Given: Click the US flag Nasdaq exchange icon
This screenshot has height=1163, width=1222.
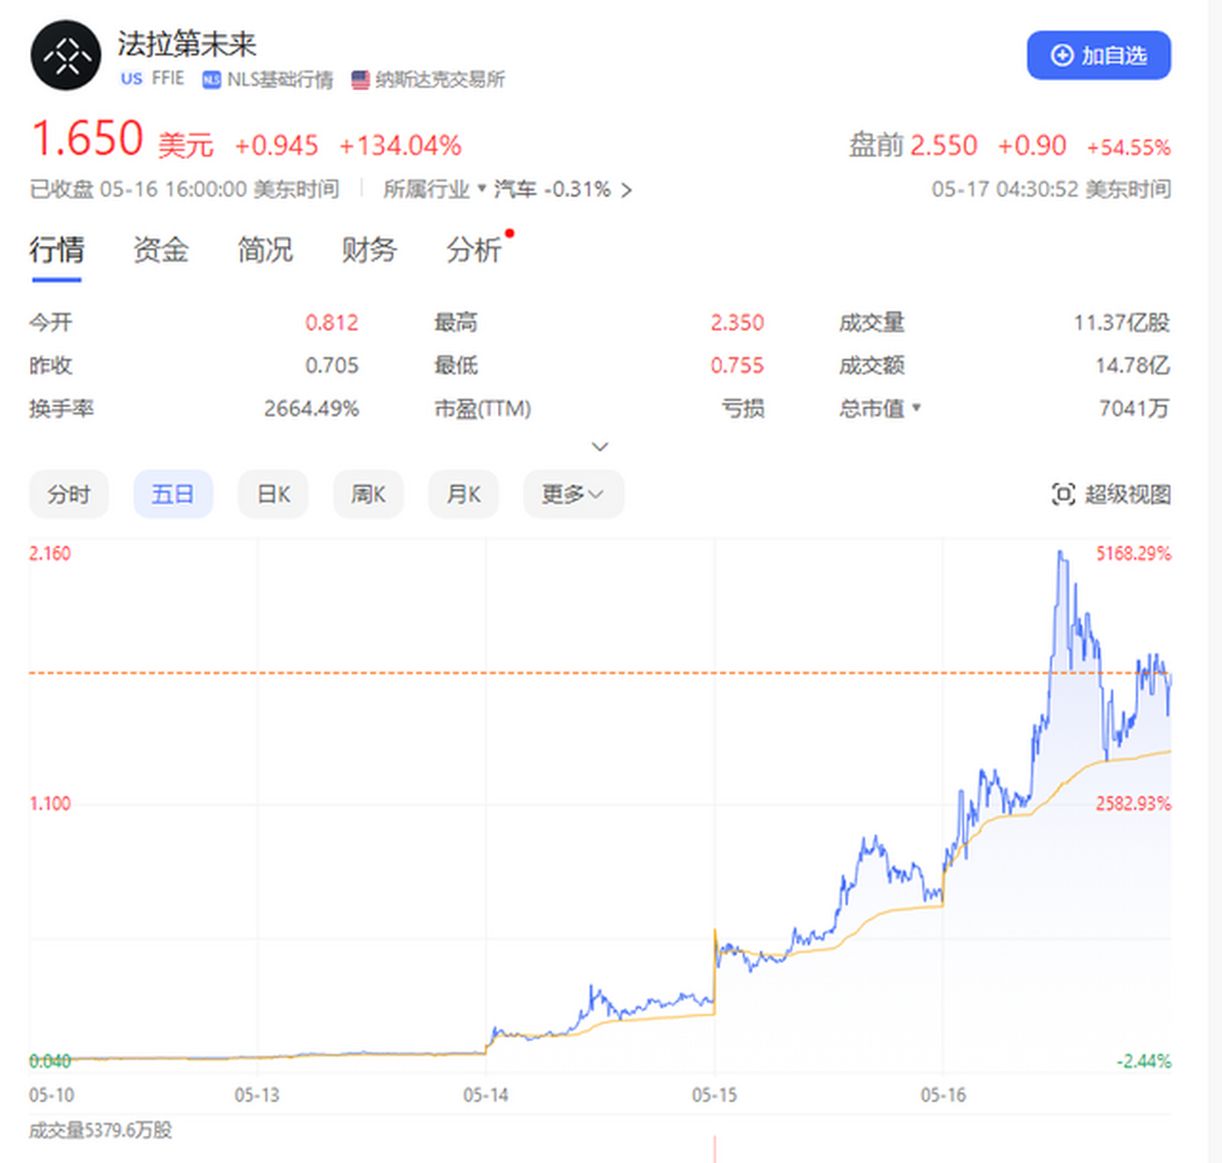Looking at the screenshot, I should (361, 80).
